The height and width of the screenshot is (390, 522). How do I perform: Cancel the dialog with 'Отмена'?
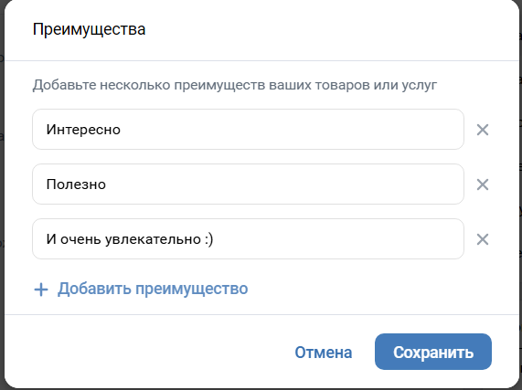coord(324,353)
